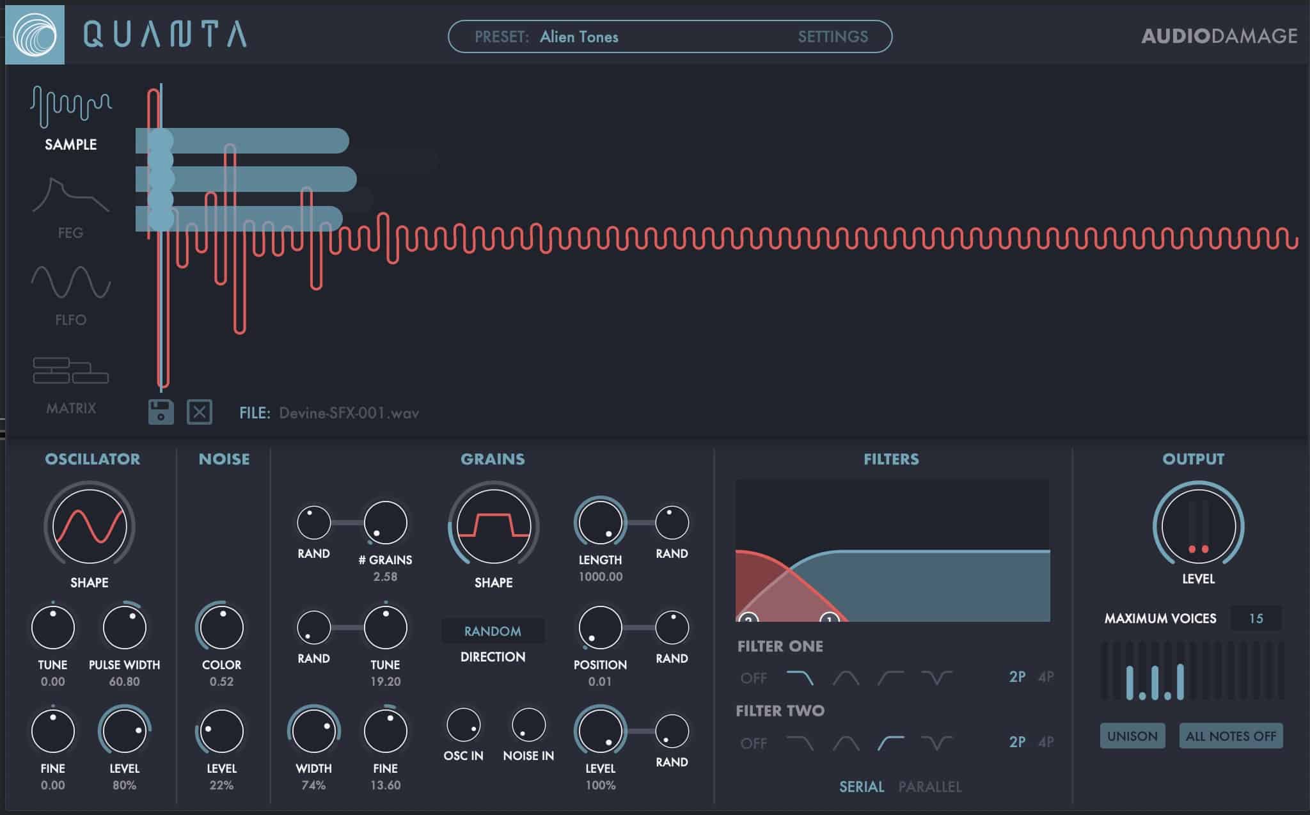Select Filter One high-pass shape icon

[890, 677]
